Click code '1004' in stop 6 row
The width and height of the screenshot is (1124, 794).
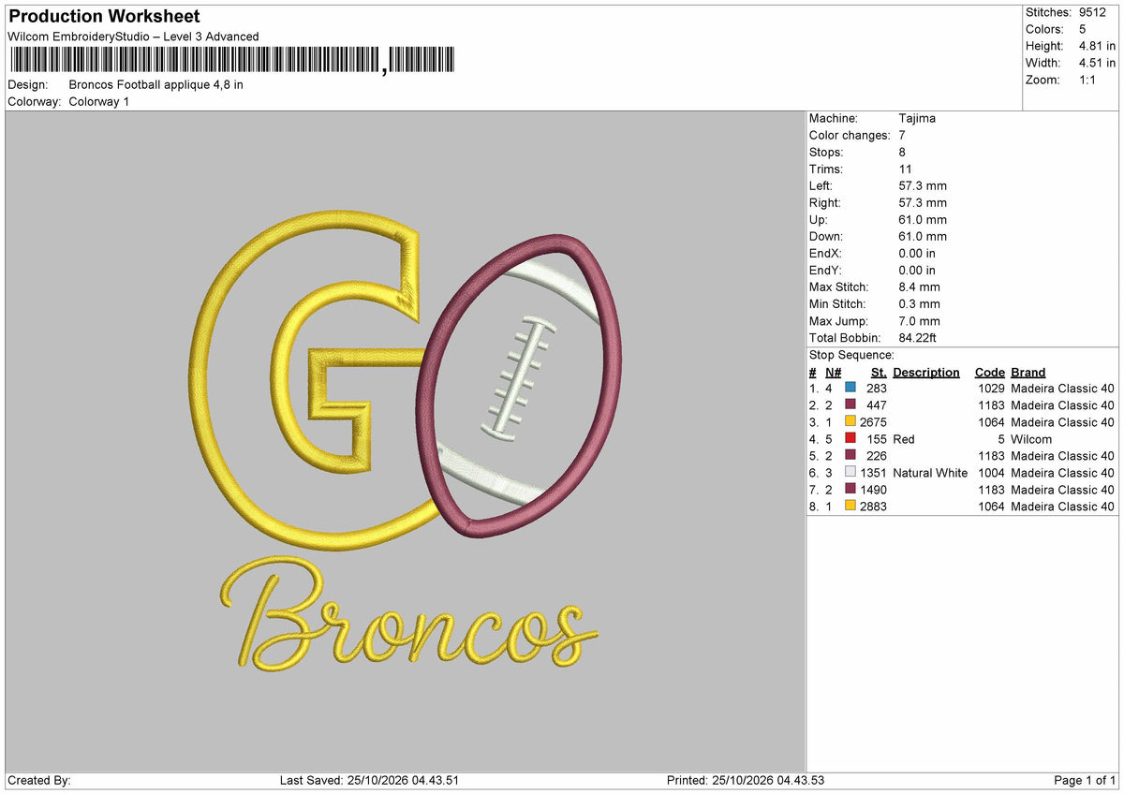click(x=991, y=473)
